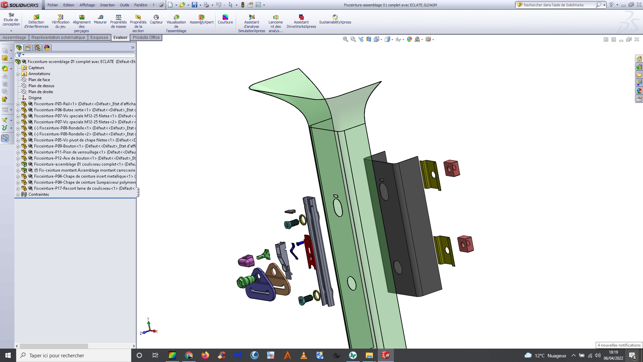
Task: Run Détection d'interférences tool
Action: tap(36, 21)
